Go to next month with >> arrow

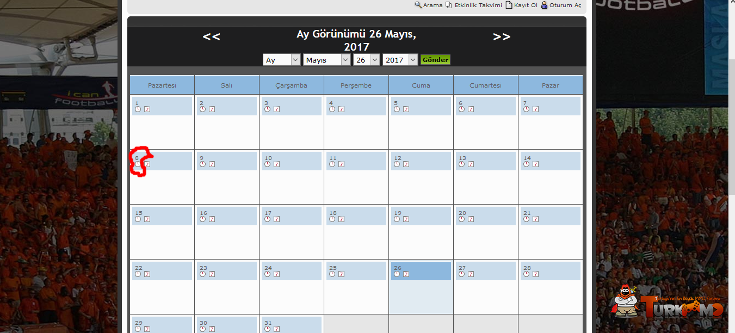coord(502,36)
